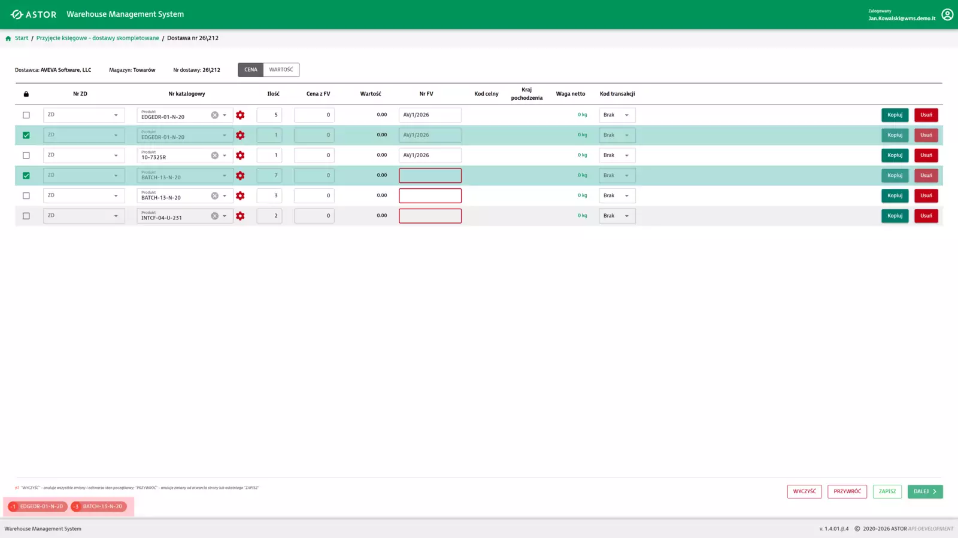Check the first EDGEDR-01-N-20 row checkbox
958x538 pixels.
(26, 115)
